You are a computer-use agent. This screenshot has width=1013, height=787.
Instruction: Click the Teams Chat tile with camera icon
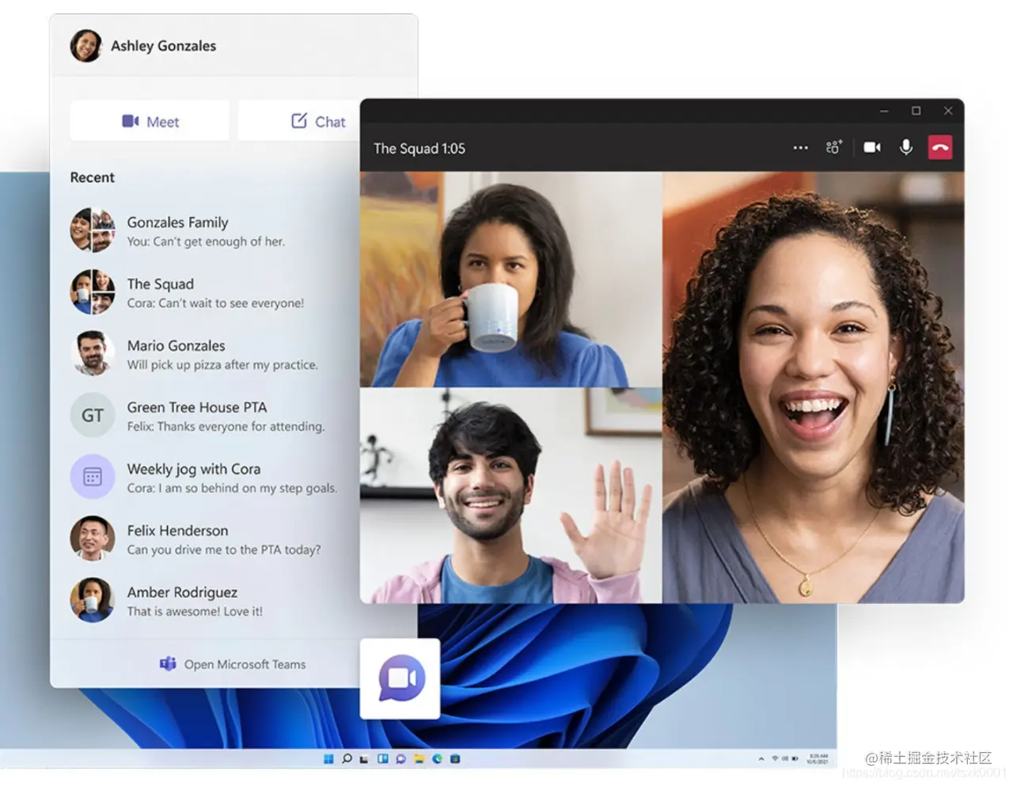point(400,679)
